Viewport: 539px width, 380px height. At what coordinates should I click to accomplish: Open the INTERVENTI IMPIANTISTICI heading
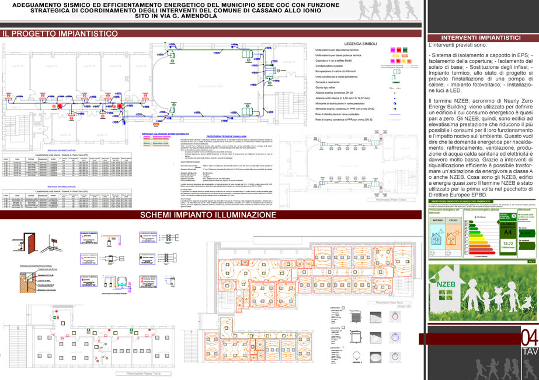[x=482, y=38]
